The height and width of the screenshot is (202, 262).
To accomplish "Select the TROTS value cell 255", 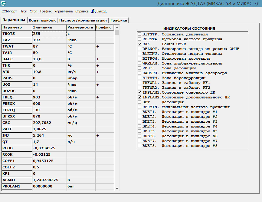I will (49, 34).
